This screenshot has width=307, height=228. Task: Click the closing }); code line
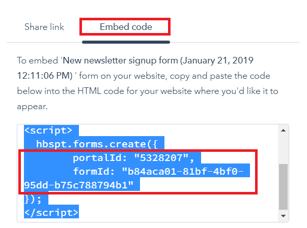(33, 199)
